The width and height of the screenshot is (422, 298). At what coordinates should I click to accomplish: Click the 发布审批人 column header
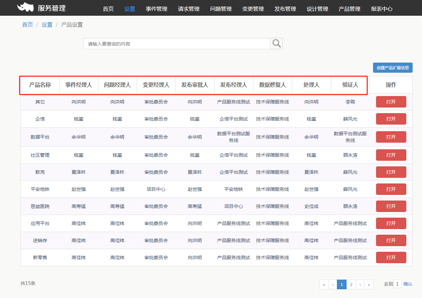(195, 85)
